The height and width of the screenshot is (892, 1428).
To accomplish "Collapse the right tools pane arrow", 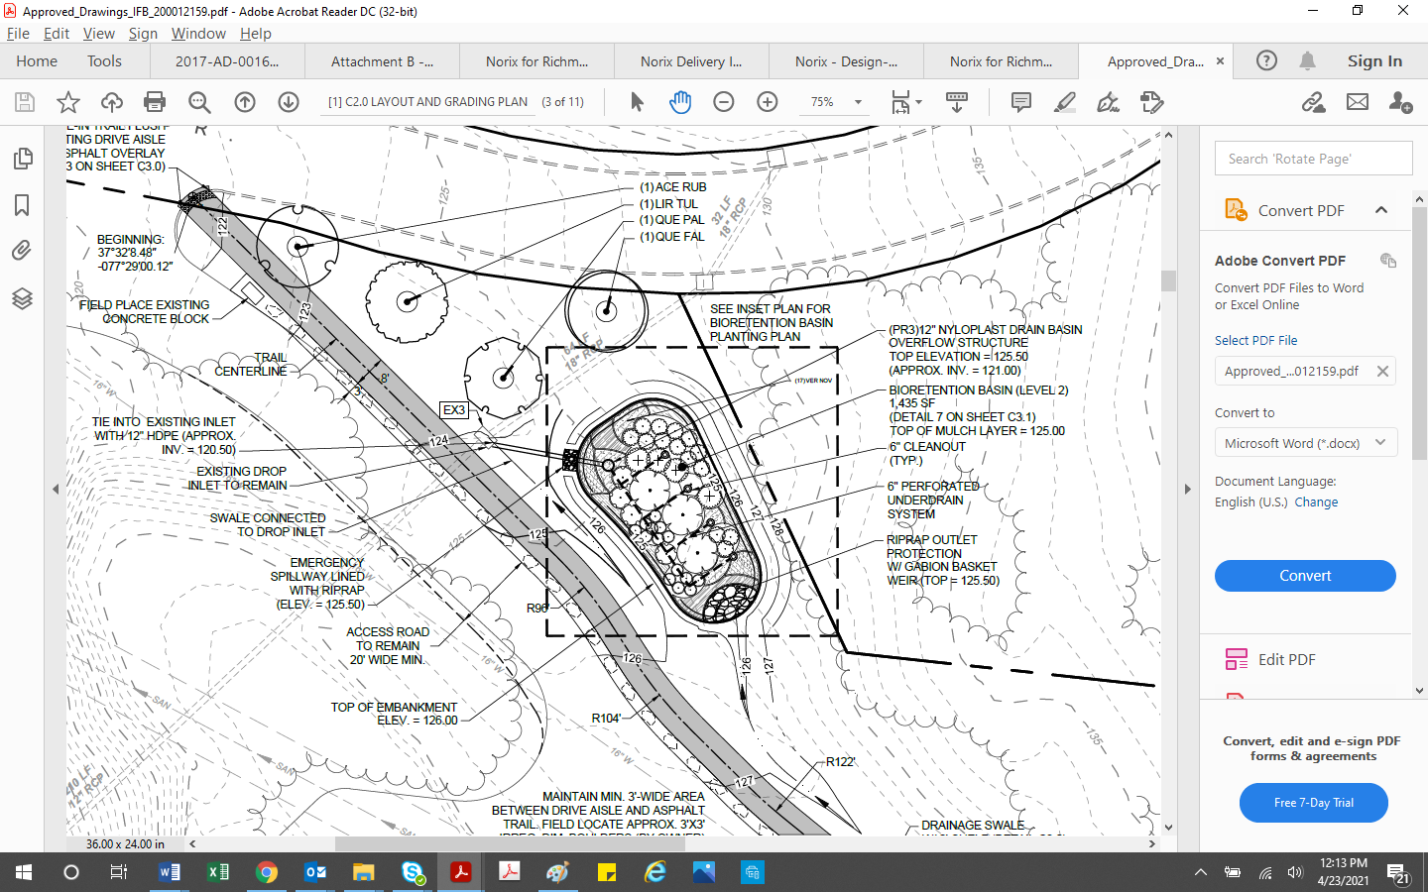I will 1187,489.
